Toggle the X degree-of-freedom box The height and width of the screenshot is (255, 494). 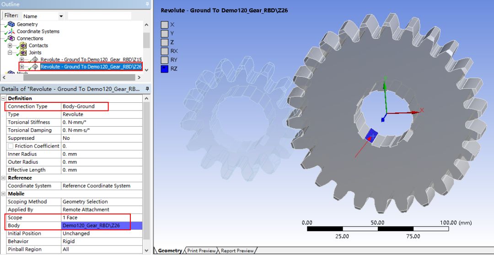pyautogui.click(x=165, y=25)
